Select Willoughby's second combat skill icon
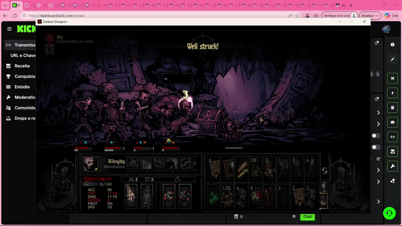Screen dimensions: 402x226 146,164
